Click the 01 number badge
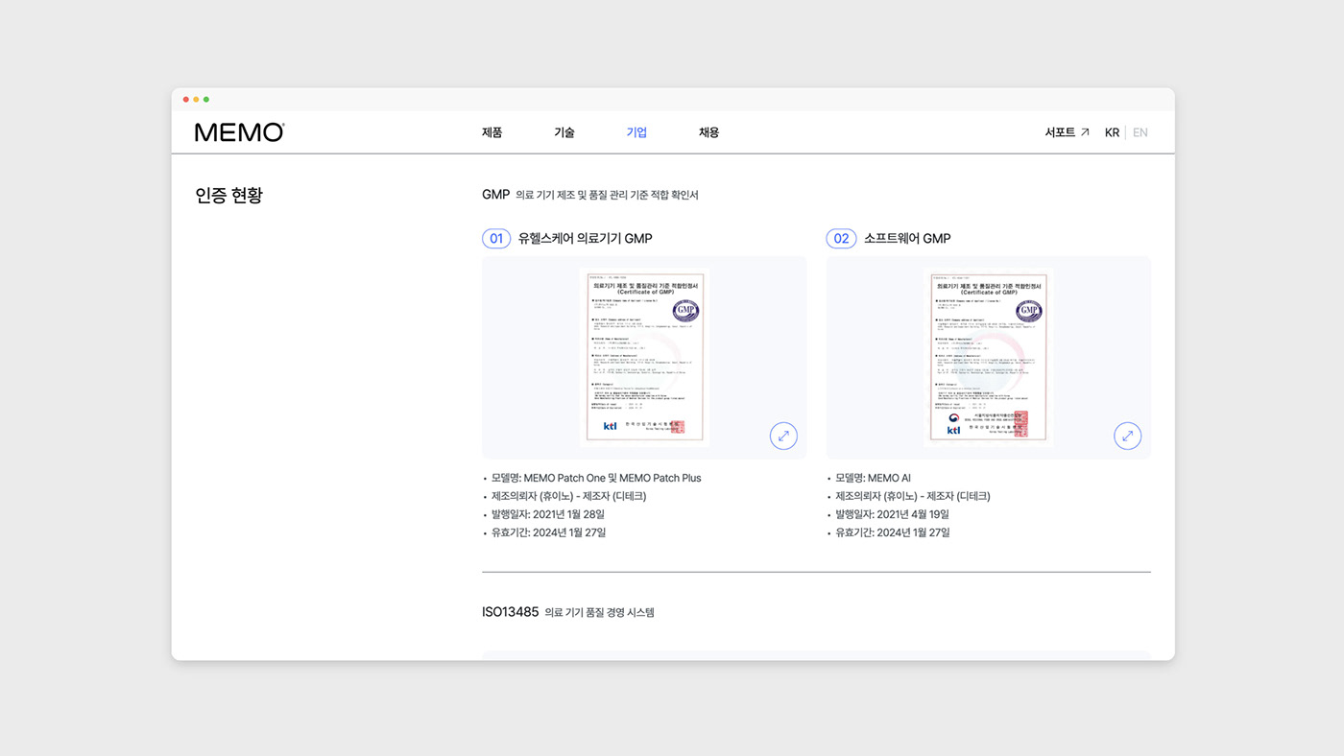This screenshot has height=756, width=1344. point(496,238)
